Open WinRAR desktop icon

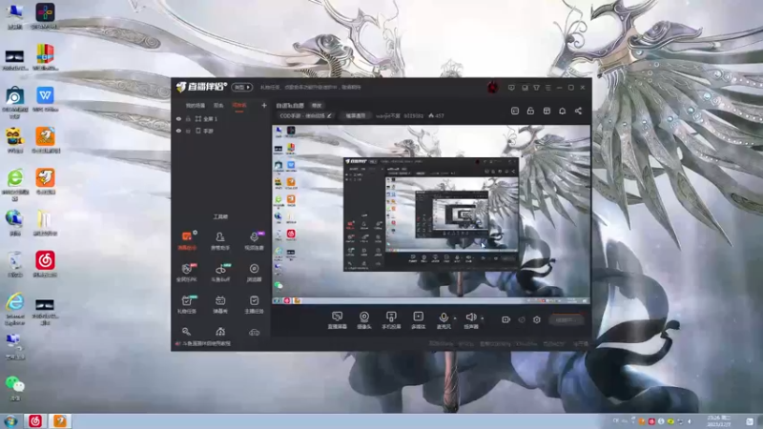click(x=45, y=57)
